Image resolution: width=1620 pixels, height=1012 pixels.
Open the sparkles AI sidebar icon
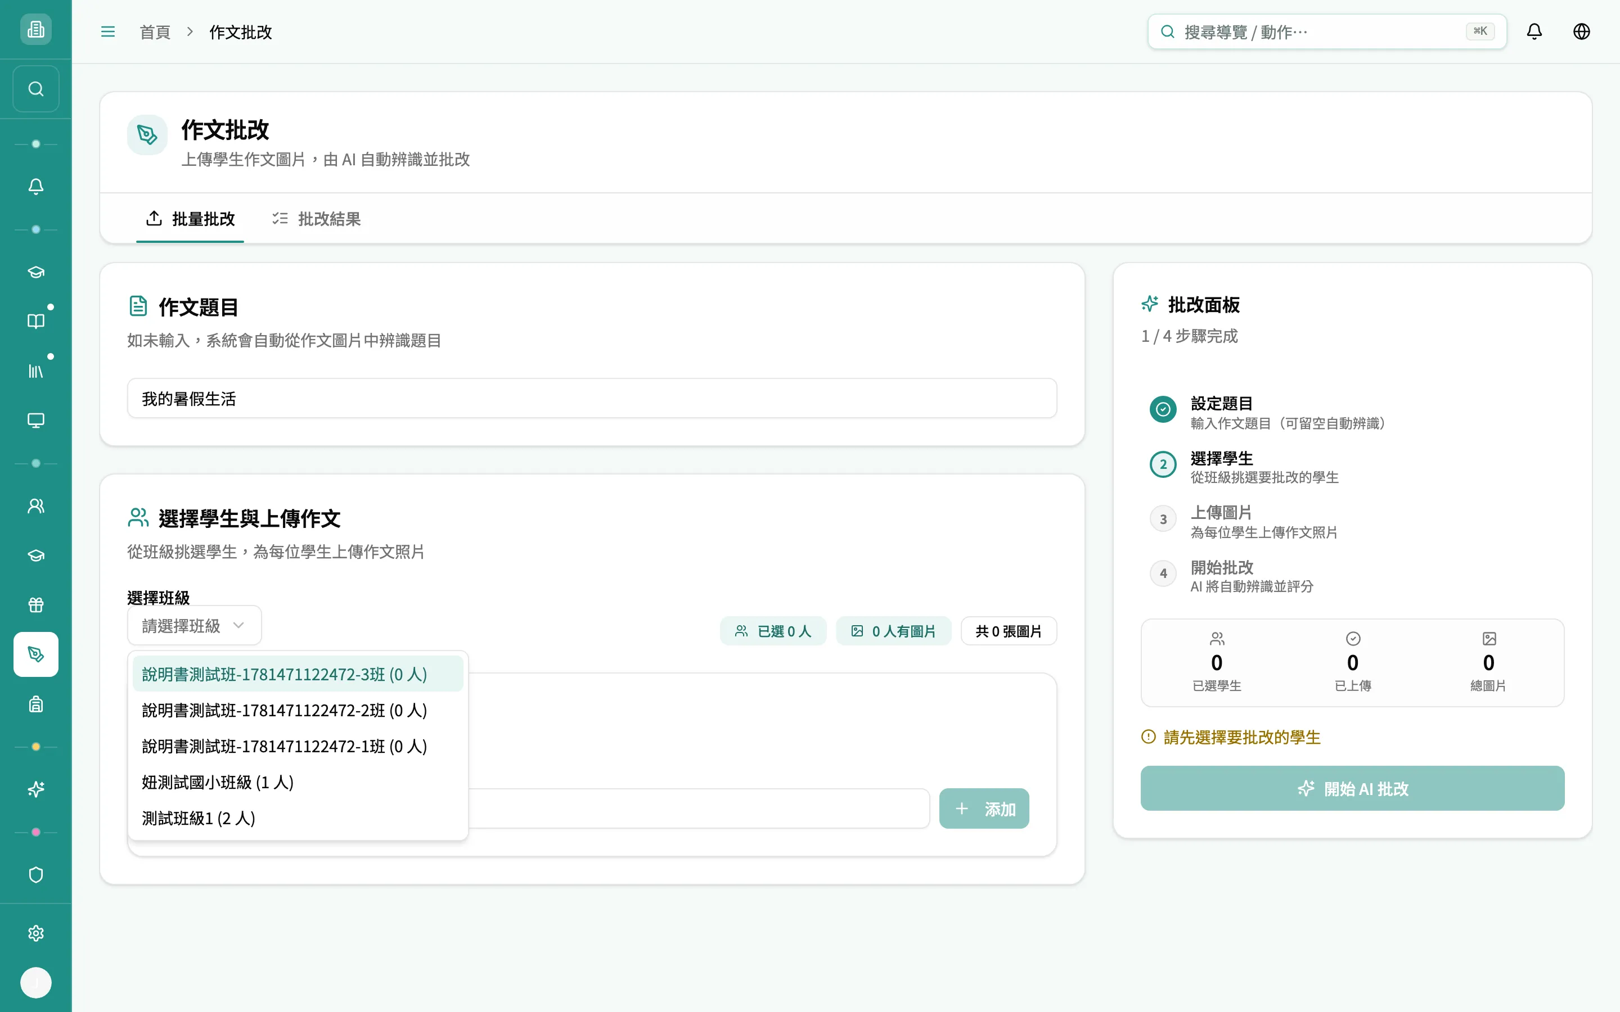pos(35,790)
